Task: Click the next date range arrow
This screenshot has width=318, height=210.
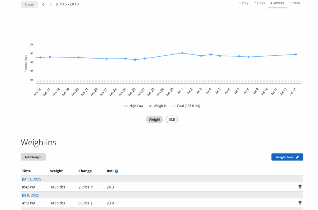Action: point(51,4)
